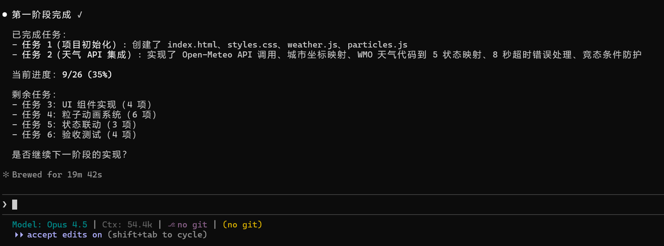664x246 pixels.
Task: Click the asterisk spinner icon before Brewed
Action: point(6,175)
